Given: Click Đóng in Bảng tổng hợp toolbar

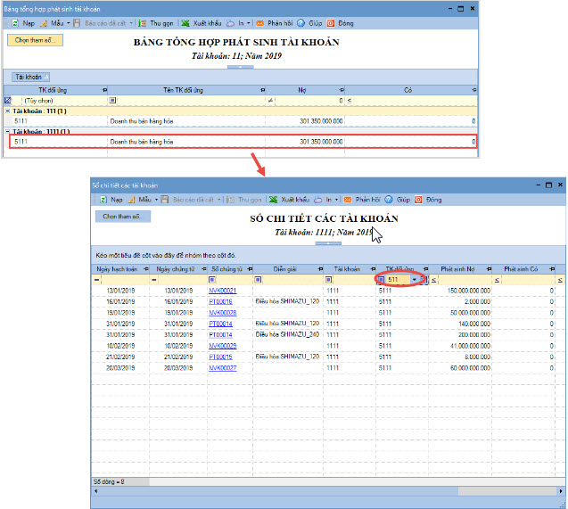Looking at the screenshot, I should tap(341, 23).
